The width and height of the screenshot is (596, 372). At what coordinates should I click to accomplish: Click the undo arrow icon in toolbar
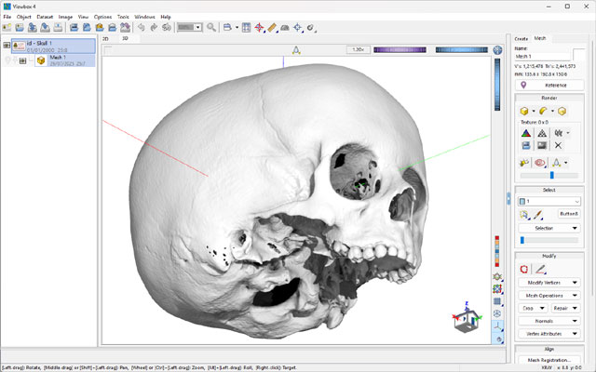141,28
